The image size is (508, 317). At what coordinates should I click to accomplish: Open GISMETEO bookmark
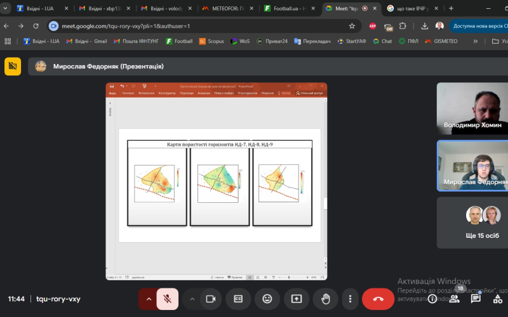441,41
